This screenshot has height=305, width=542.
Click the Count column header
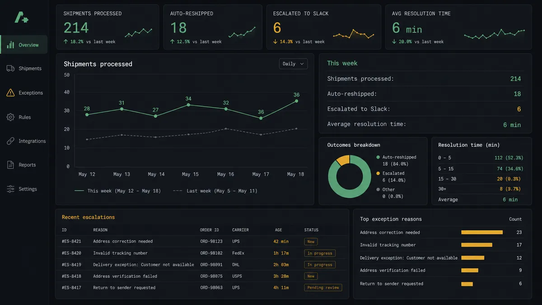coord(515,219)
